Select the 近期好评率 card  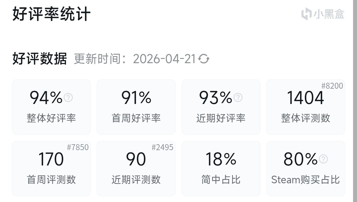coord(221,107)
